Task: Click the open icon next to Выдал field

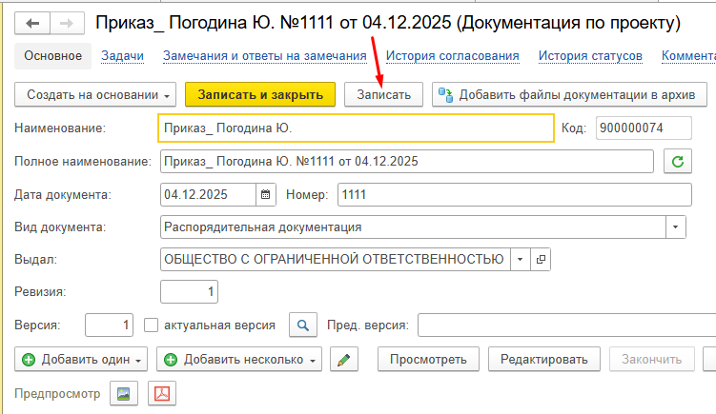Action: [541, 259]
